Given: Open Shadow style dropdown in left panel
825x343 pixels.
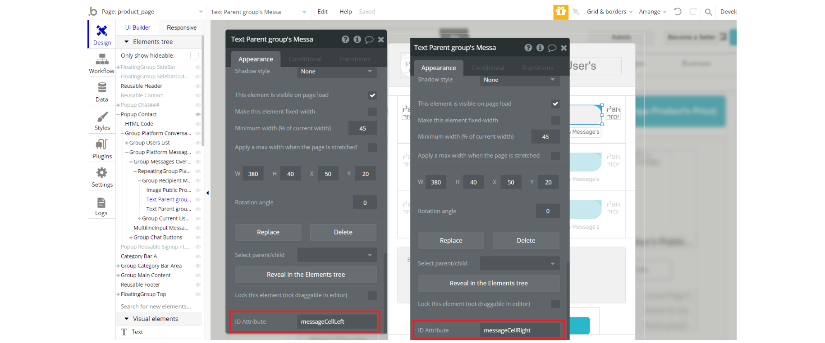Looking at the screenshot, I should (336, 71).
